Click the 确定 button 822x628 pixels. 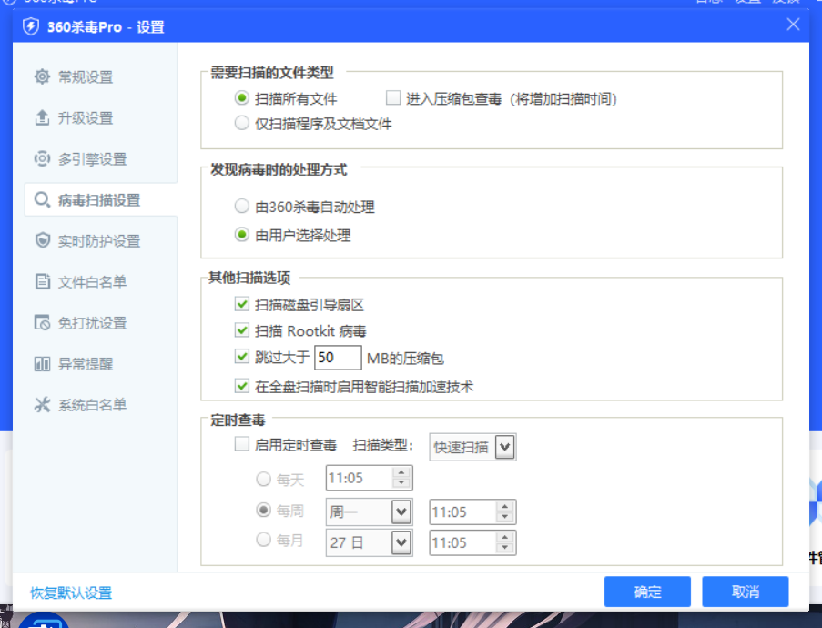[x=647, y=593]
